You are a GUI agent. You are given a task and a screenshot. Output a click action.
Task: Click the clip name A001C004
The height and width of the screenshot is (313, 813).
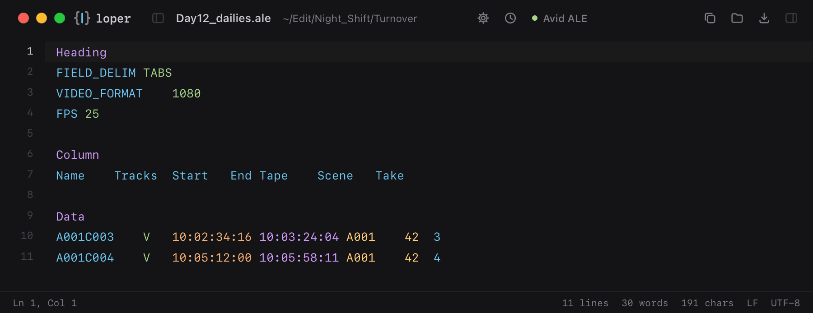pyautogui.click(x=85, y=258)
